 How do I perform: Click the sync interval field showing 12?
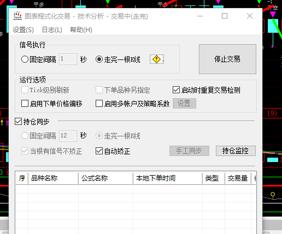(x=68, y=136)
